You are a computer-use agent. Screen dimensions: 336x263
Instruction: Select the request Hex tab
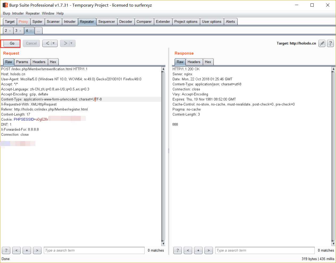click(53, 62)
